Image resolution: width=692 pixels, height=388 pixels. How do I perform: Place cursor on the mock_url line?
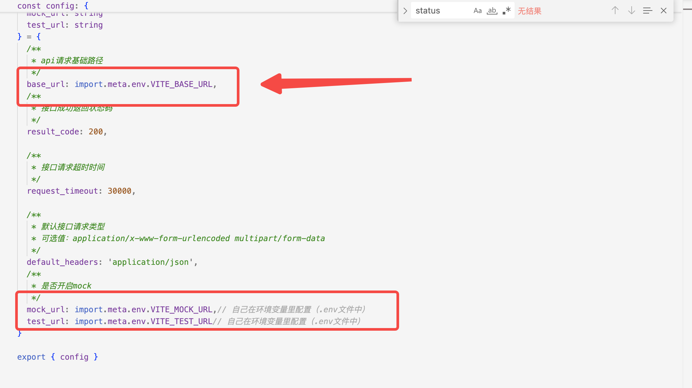[x=46, y=309]
